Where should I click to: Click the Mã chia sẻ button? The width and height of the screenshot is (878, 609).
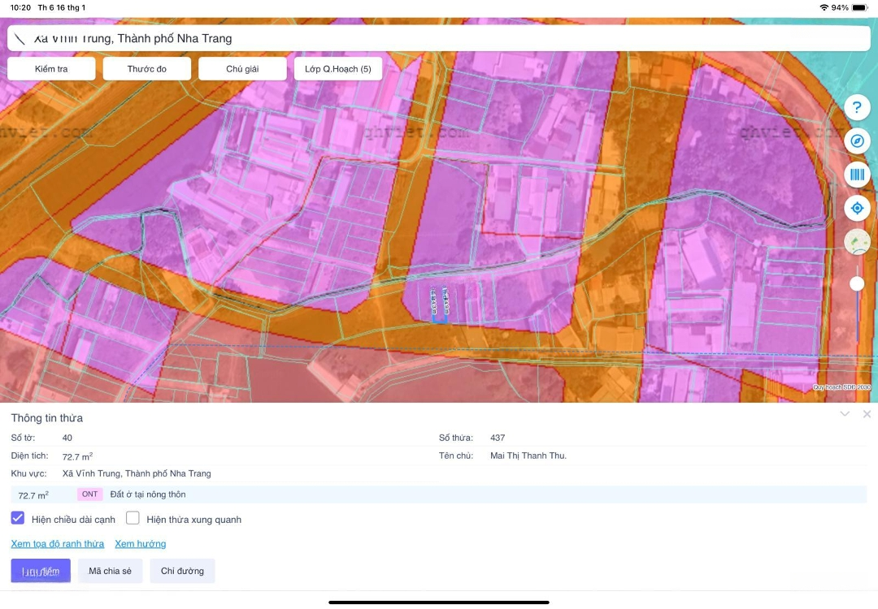pyautogui.click(x=111, y=571)
